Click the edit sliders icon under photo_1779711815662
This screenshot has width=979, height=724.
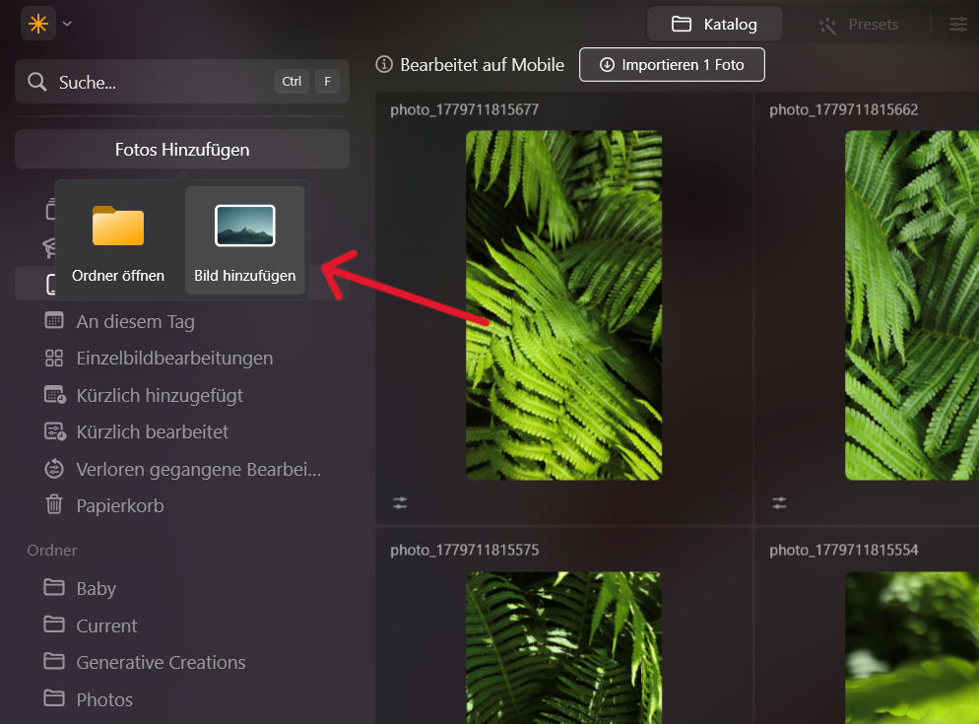tap(779, 503)
